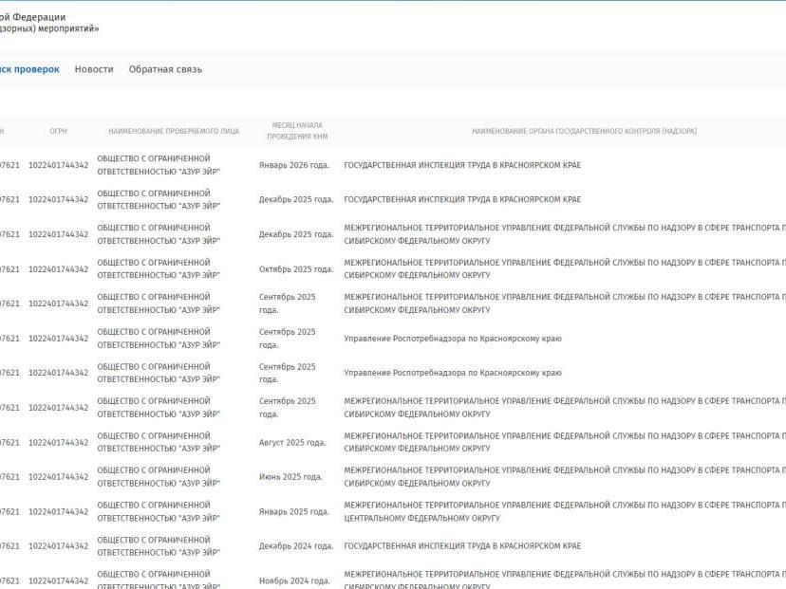
Task: Pick the "Декабрь 2024 года" date cell
Action: tap(295, 546)
